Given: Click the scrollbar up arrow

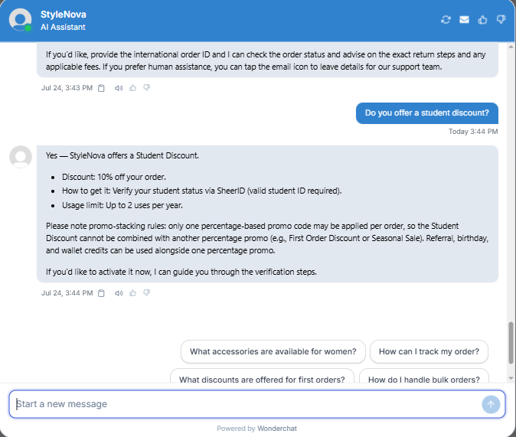Looking at the screenshot, I should [511, 47].
